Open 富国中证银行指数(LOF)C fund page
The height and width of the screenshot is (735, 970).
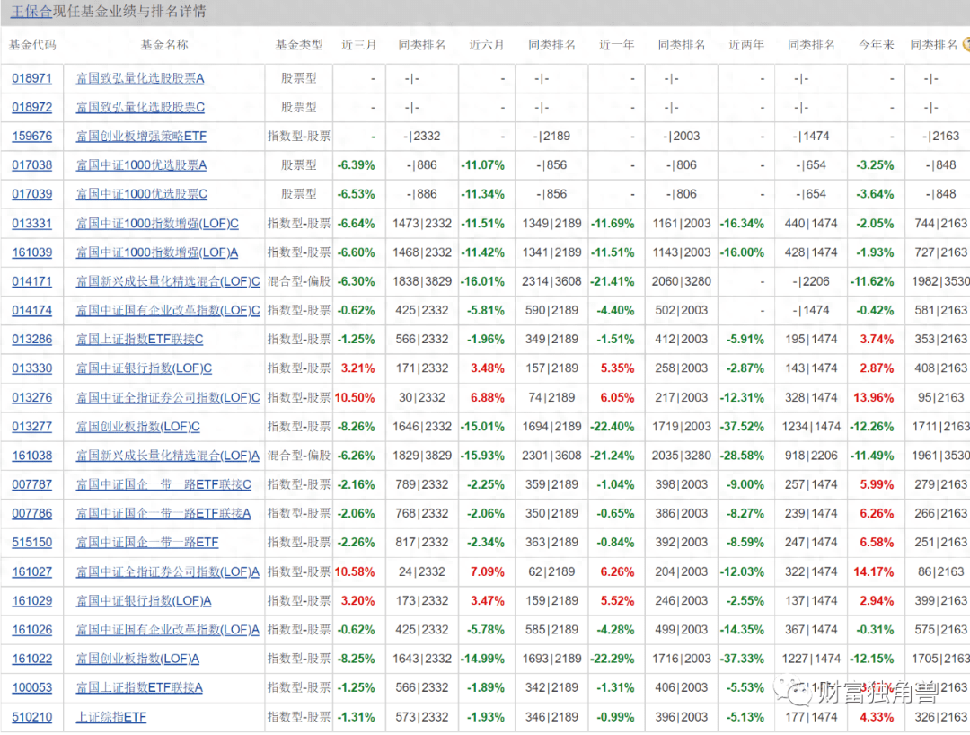tap(144, 368)
